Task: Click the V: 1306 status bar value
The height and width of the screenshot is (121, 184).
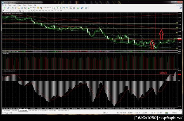Action: tap(160, 113)
